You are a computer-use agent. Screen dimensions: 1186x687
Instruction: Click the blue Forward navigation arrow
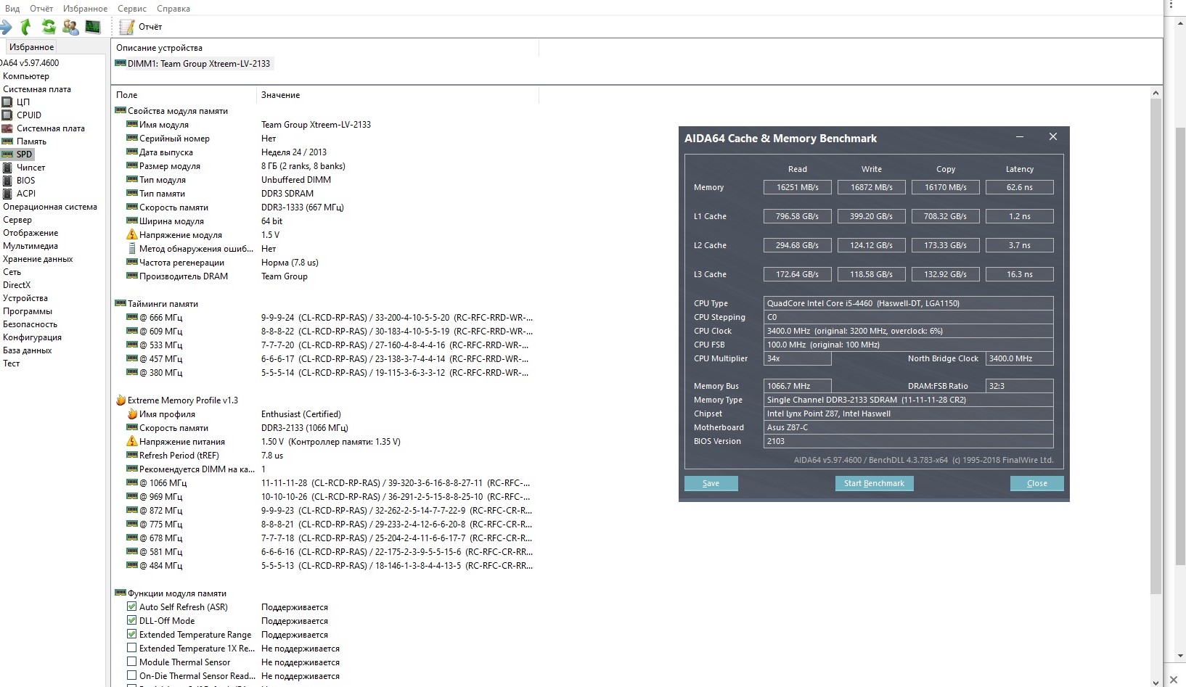(x=6, y=27)
